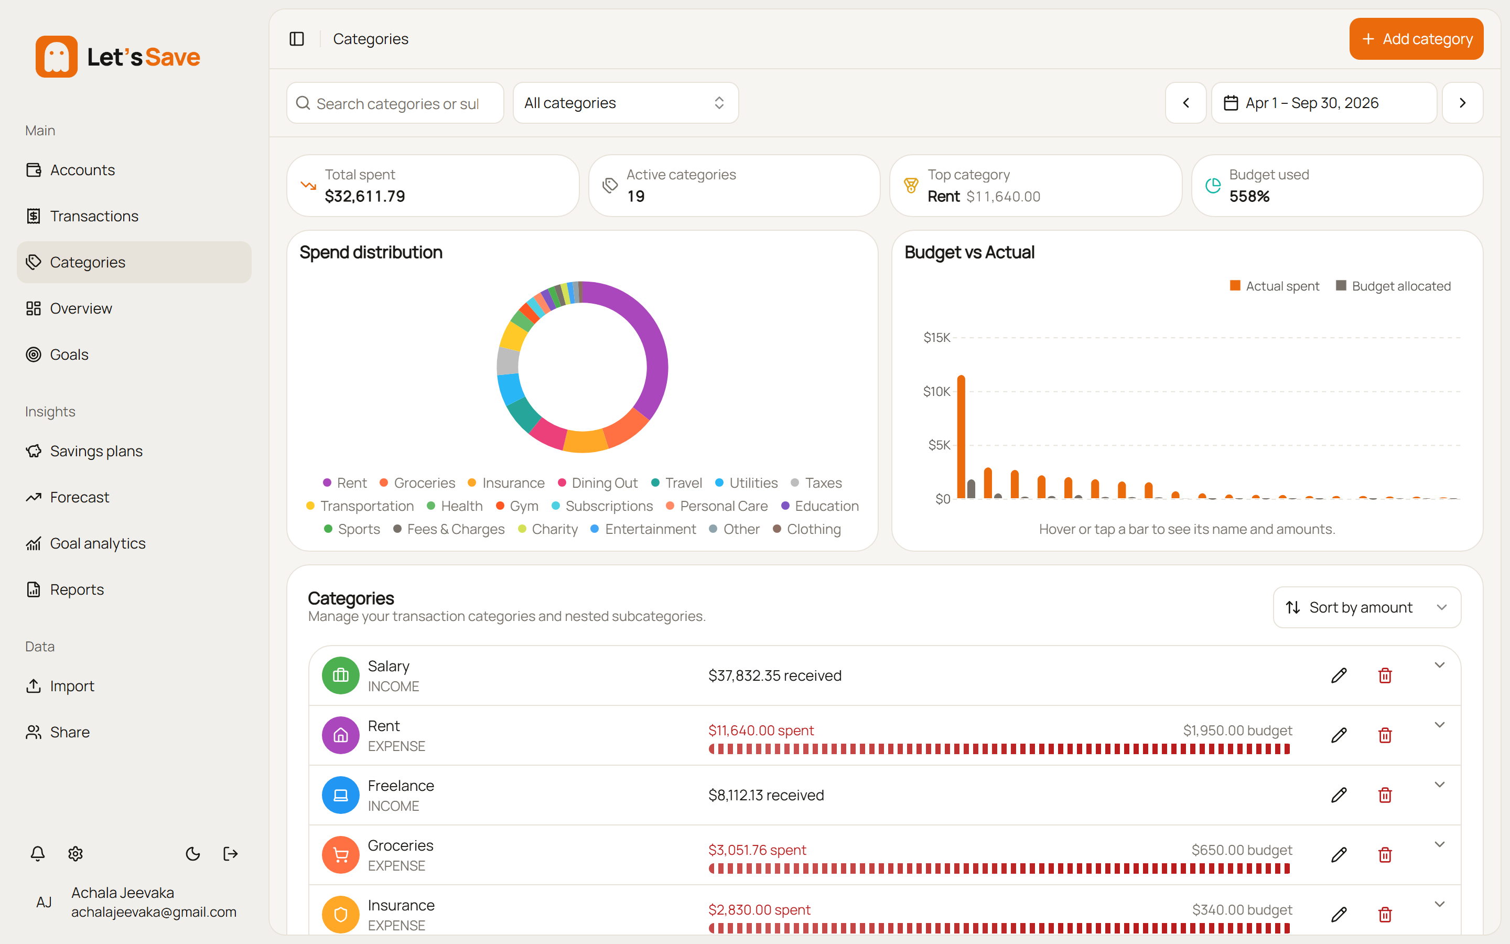Delete the Salary category
This screenshot has height=944, width=1510.
tap(1385, 675)
